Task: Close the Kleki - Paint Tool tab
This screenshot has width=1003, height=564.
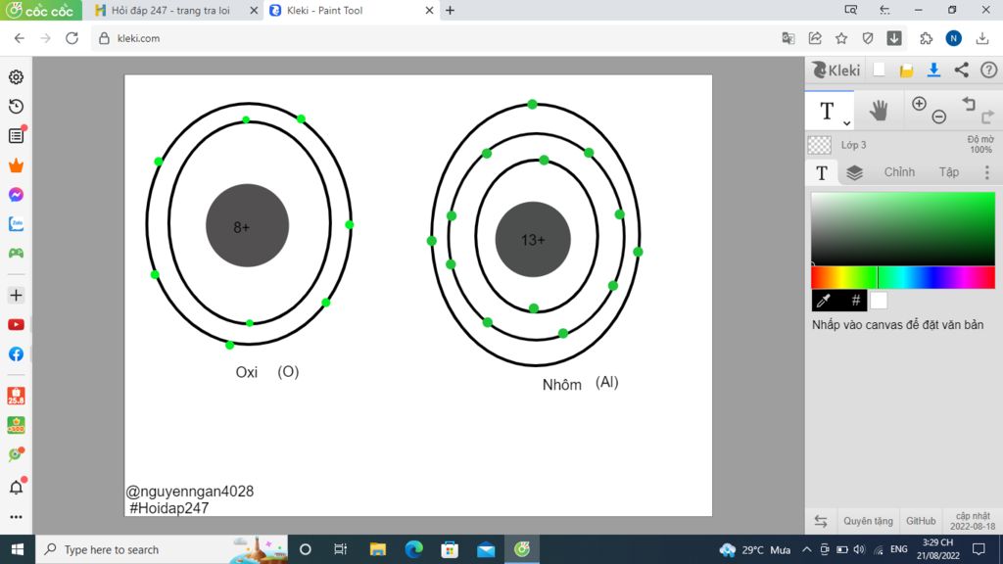Action: pyautogui.click(x=429, y=10)
